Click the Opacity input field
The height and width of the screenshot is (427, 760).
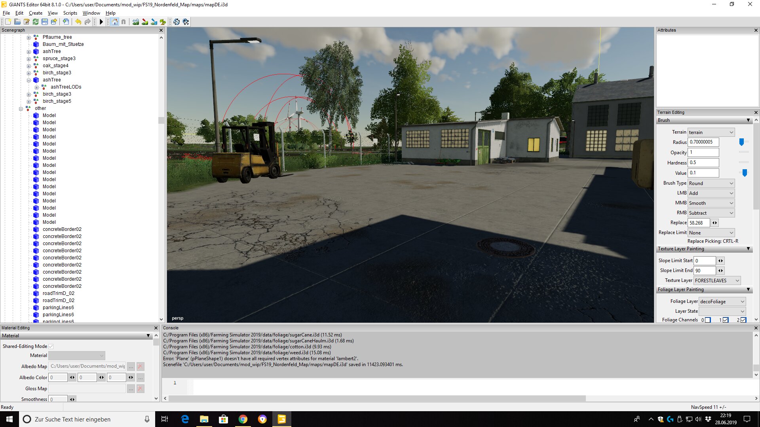[x=703, y=153]
